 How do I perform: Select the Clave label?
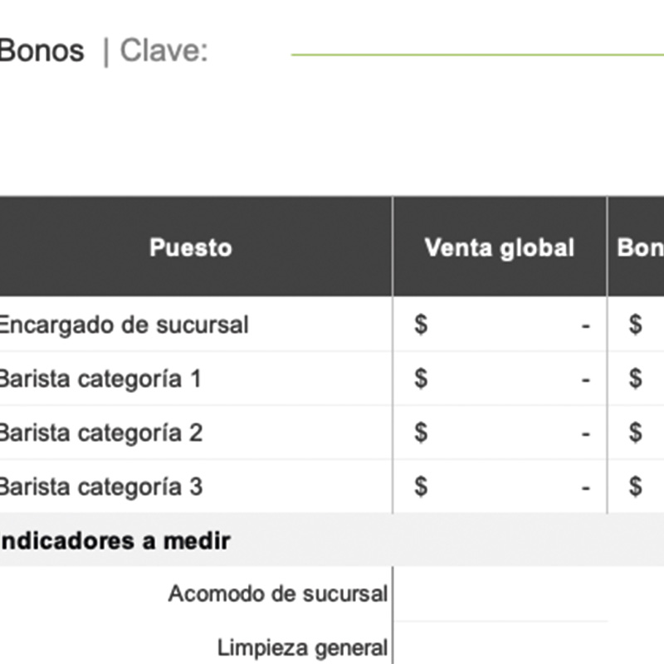pos(164,51)
